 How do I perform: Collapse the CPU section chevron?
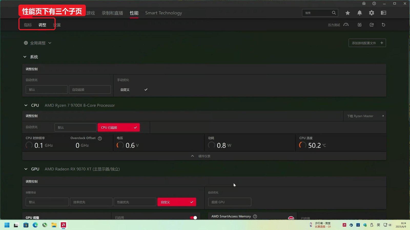pyautogui.click(x=26, y=105)
